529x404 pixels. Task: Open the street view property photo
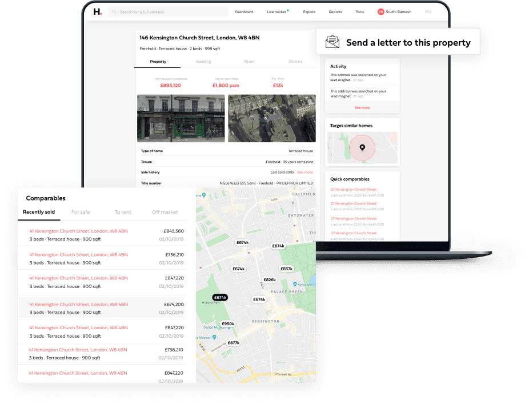tap(181, 118)
